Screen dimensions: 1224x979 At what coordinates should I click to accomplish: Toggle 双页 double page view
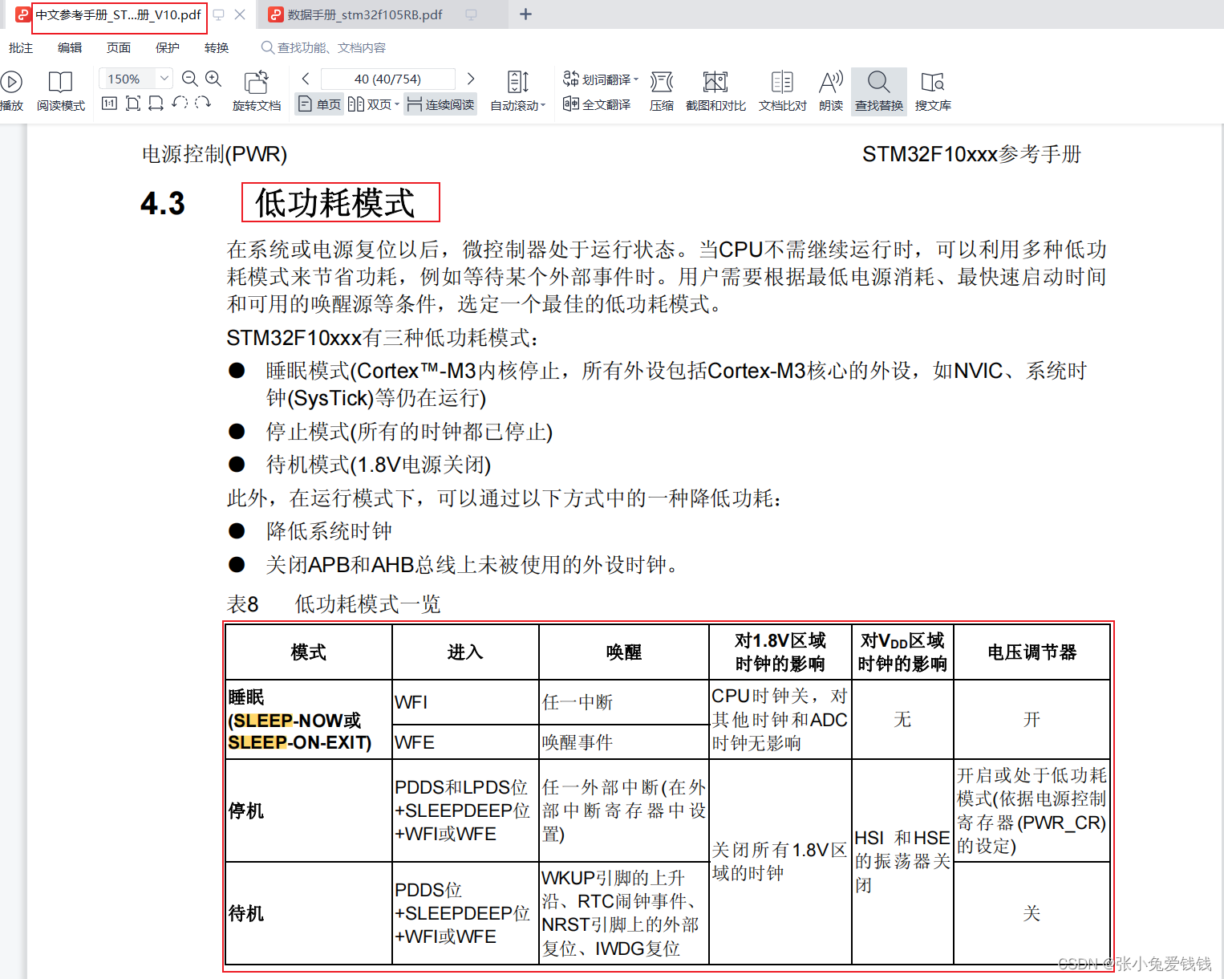point(370,104)
